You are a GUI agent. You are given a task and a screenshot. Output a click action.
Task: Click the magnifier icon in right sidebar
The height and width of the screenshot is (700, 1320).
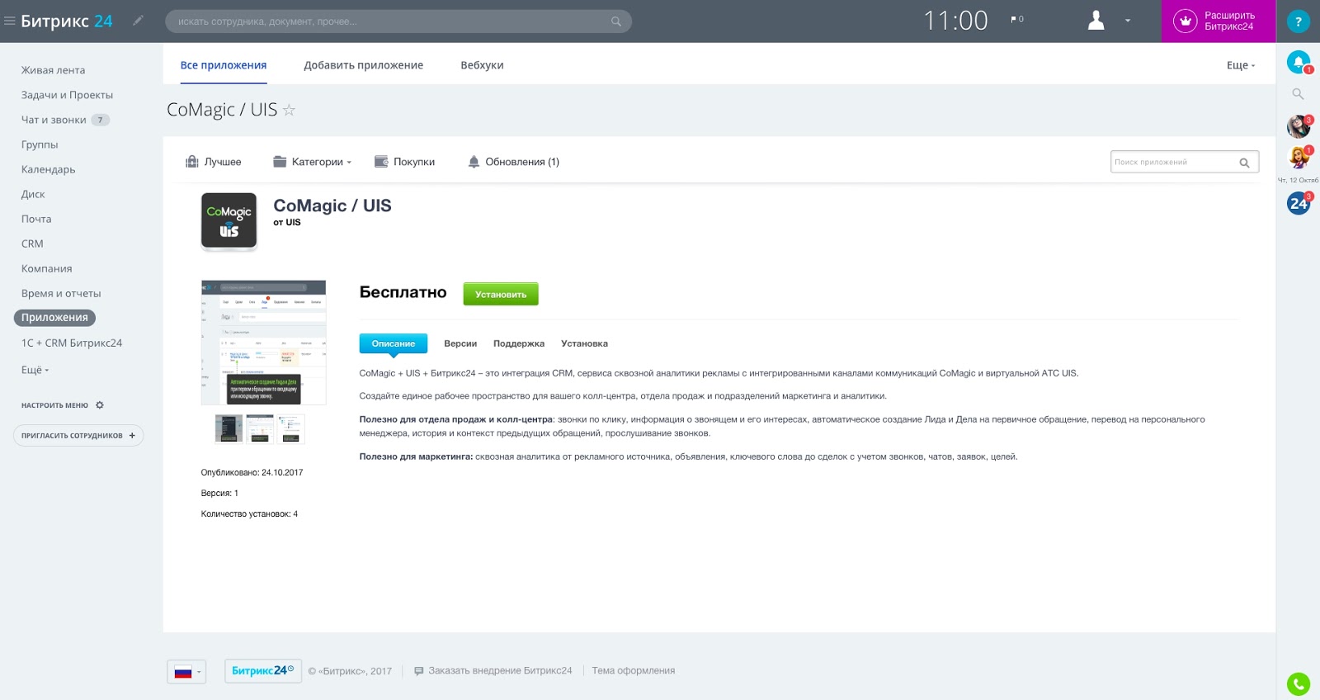coord(1298,94)
